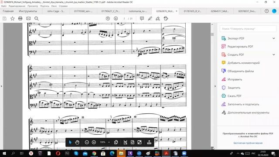Click the fit width scrolling icon
The width and height of the screenshot is (279, 157).
pos(126,142)
